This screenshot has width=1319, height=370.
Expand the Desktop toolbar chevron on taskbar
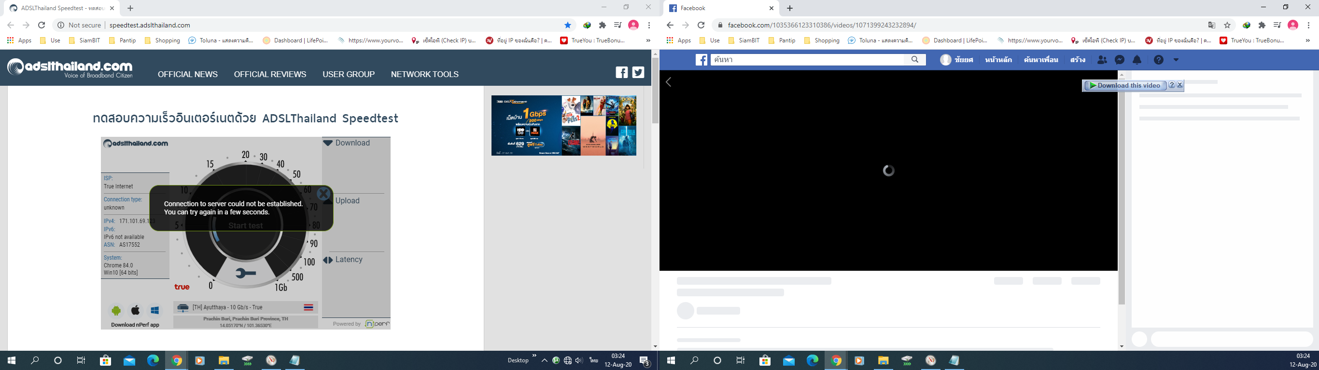534,356
